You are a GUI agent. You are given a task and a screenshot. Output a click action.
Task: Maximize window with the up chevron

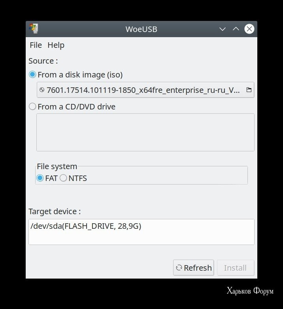(236, 29)
